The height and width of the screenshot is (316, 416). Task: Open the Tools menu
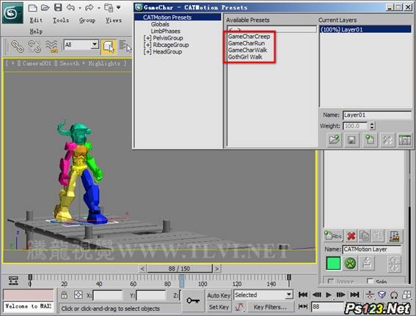pos(61,20)
